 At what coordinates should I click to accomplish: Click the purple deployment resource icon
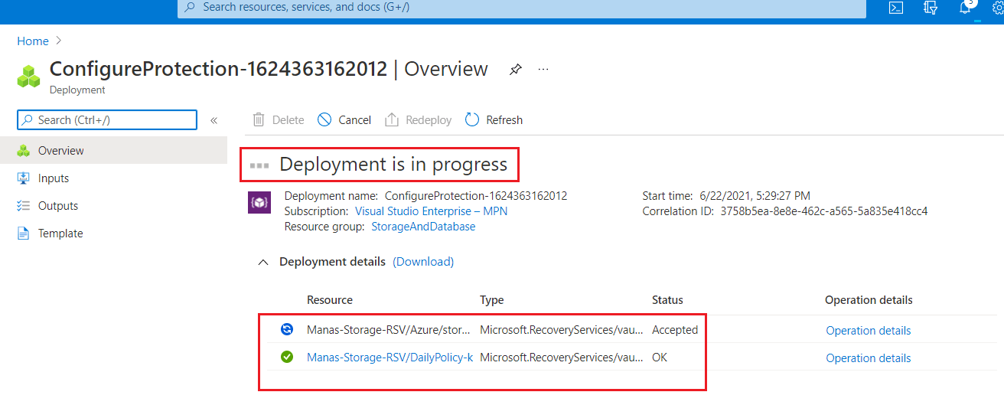tap(259, 203)
